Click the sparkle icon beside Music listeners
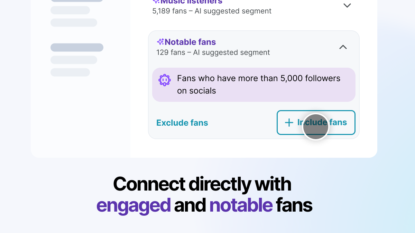The image size is (415, 233). [x=156, y=1]
